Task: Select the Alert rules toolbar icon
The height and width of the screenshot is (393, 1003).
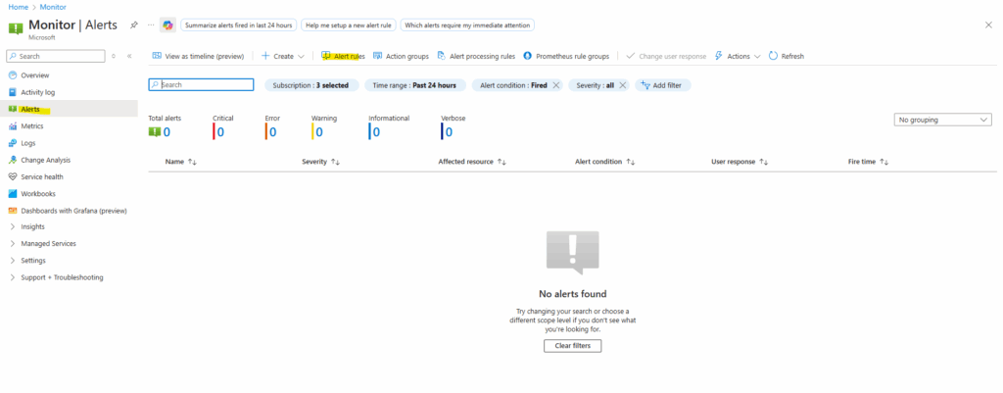Action: tap(326, 56)
